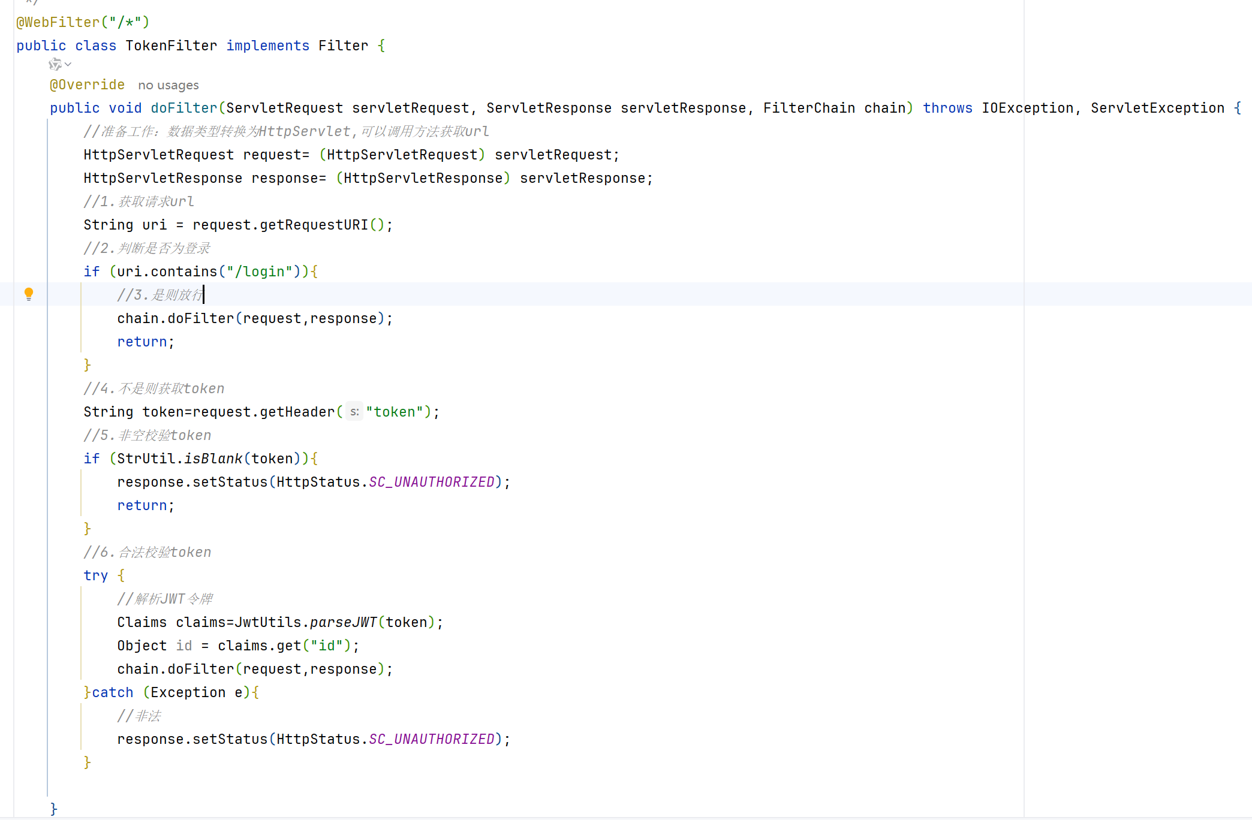Click the 'throws' keyword in method signature
The width and height of the screenshot is (1252, 820).
pyautogui.click(x=947, y=108)
